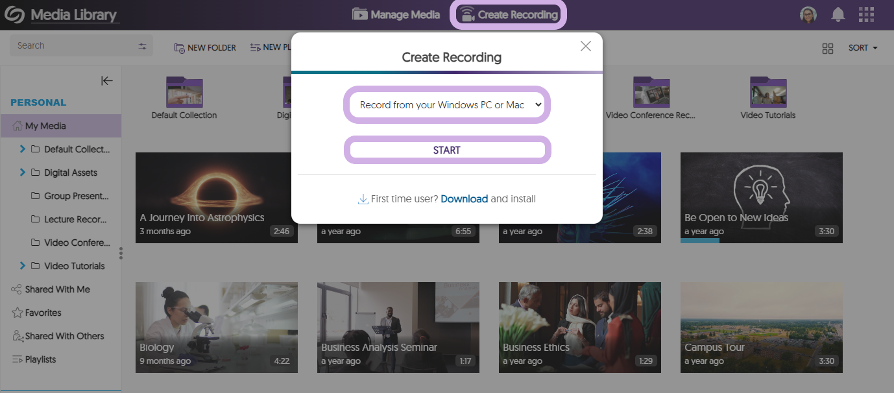Expand the Default Collection tree folder

[x=23, y=149]
